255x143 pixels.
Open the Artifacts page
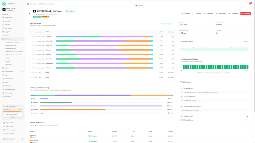coord(197,13)
